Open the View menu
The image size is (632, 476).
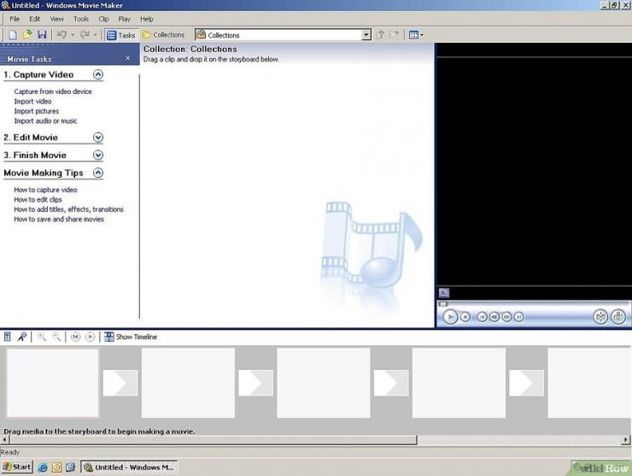57,19
